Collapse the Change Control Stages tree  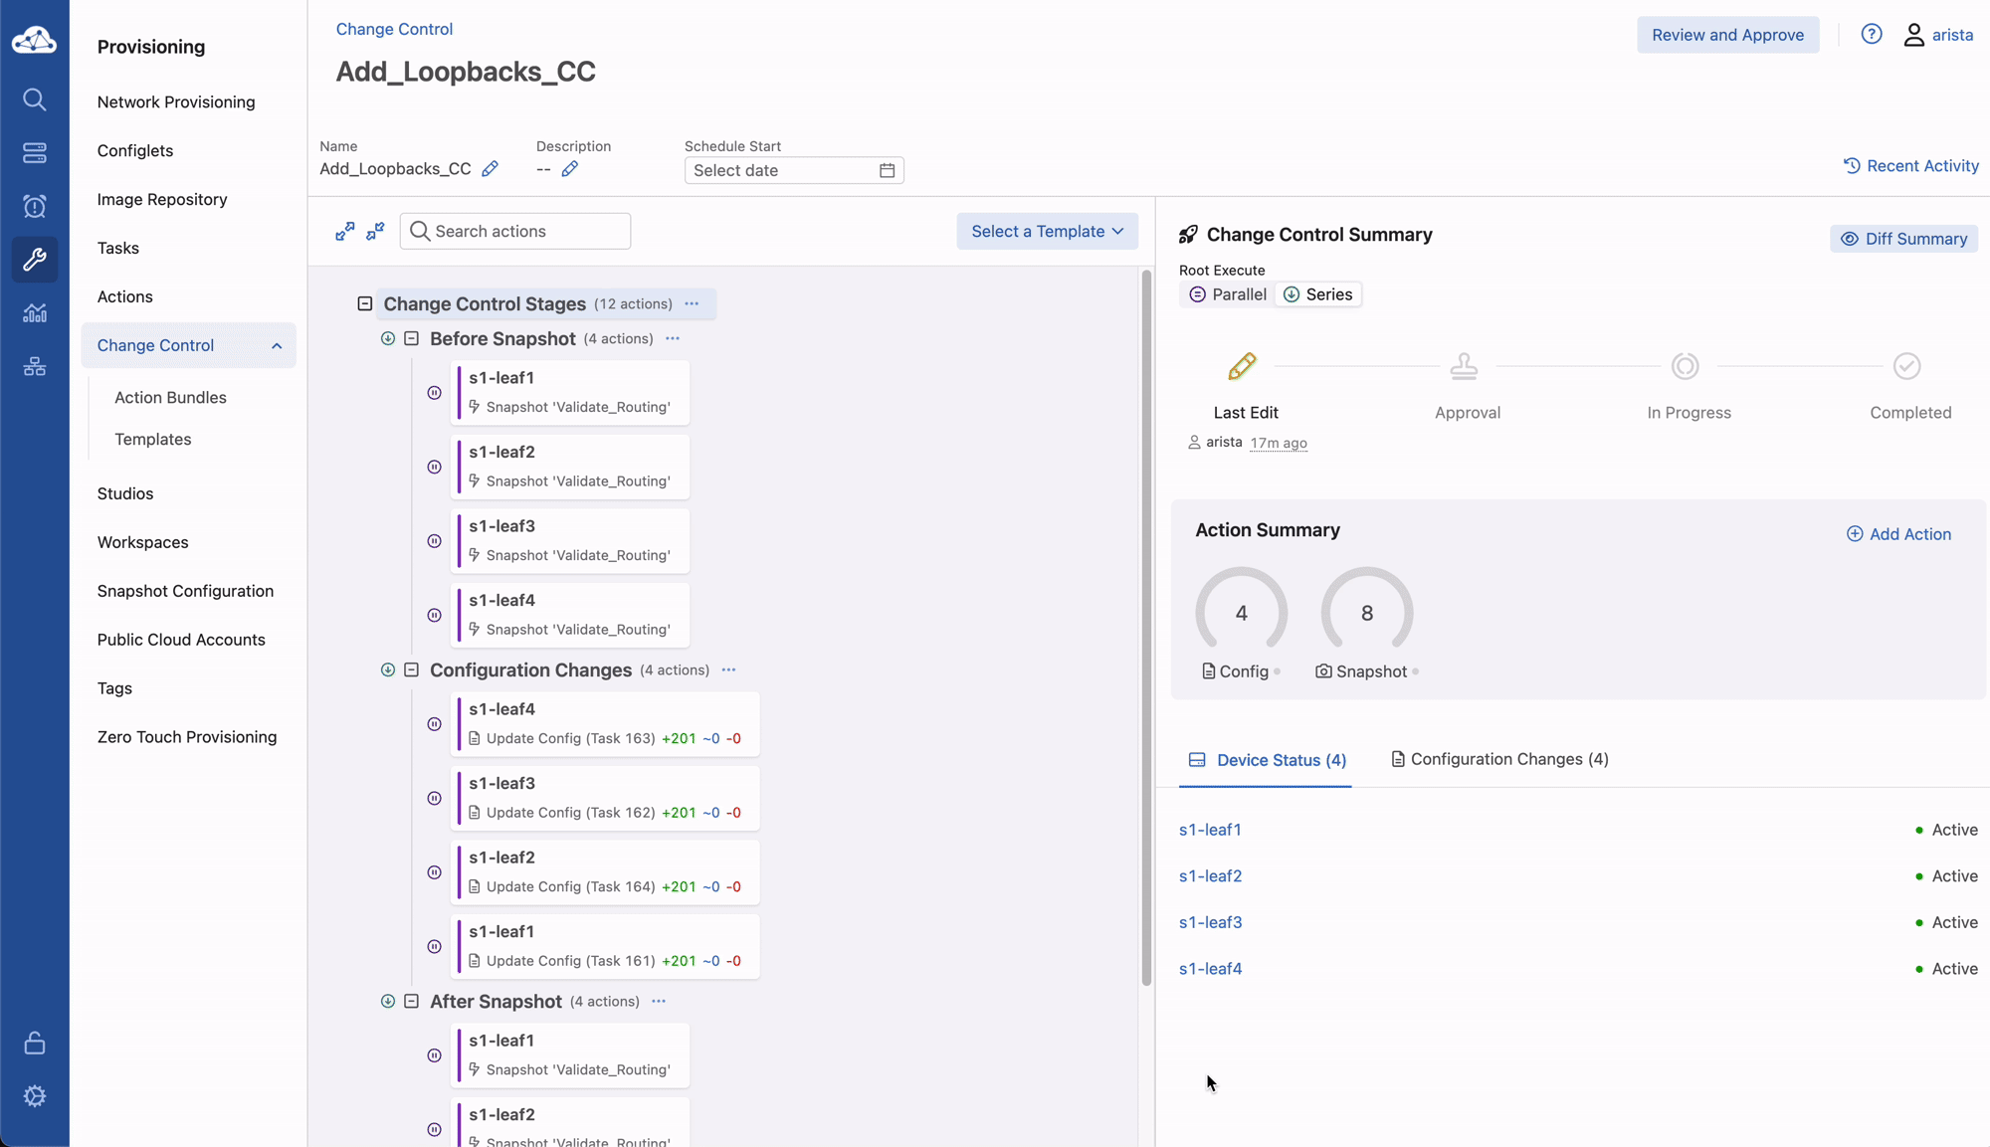point(365,303)
